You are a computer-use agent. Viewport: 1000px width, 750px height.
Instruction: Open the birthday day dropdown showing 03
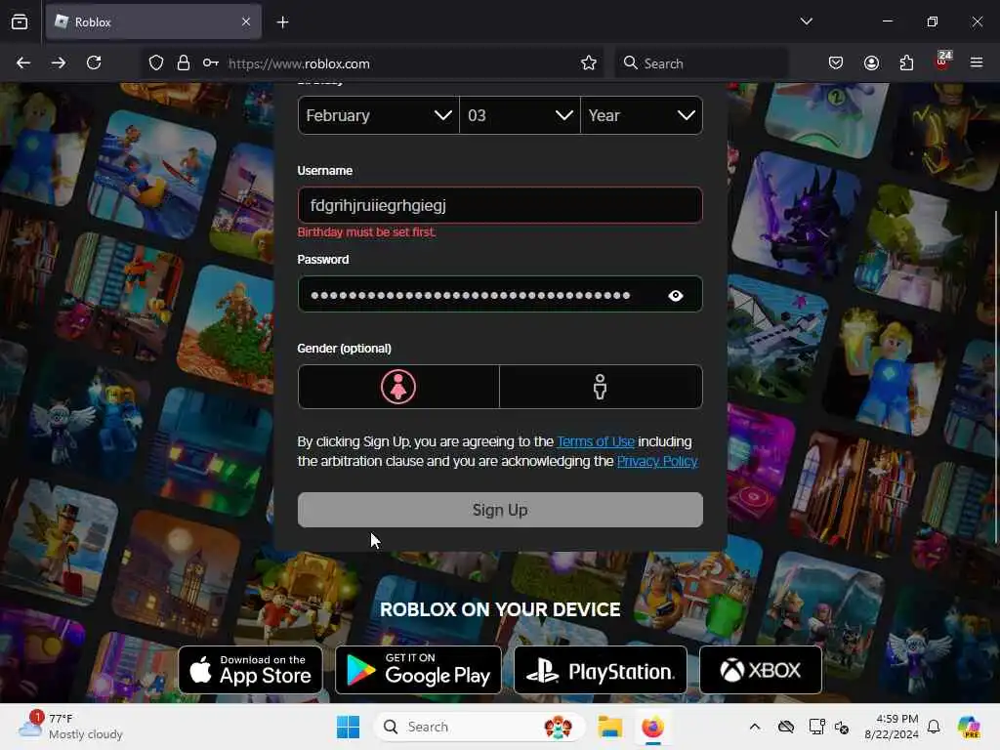(520, 115)
